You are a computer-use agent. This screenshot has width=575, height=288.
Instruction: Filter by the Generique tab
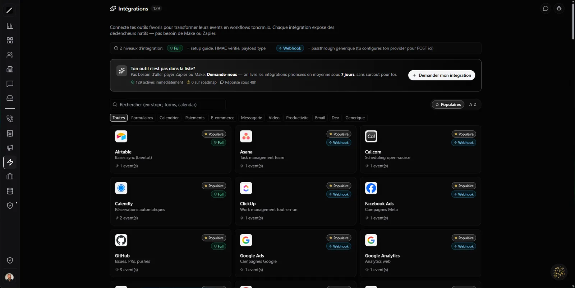(355, 118)
